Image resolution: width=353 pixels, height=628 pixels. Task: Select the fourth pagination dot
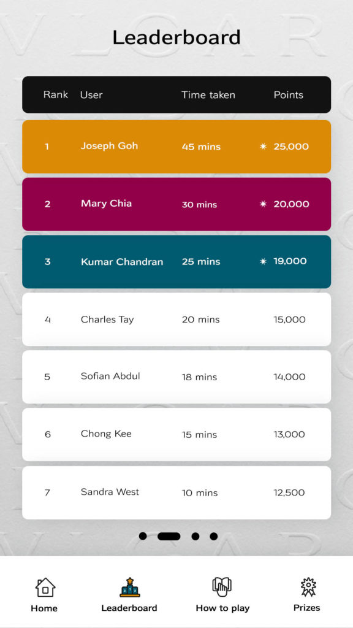tap(214, 536)
